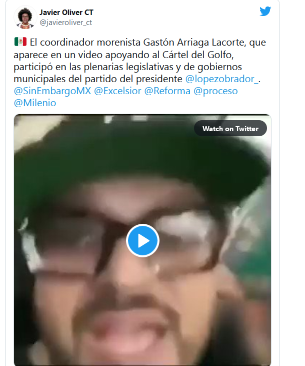Viewport: 305px width, 366px height.
Task: Click the phrase Cártel del Golfo
Action: pos(198,55)
